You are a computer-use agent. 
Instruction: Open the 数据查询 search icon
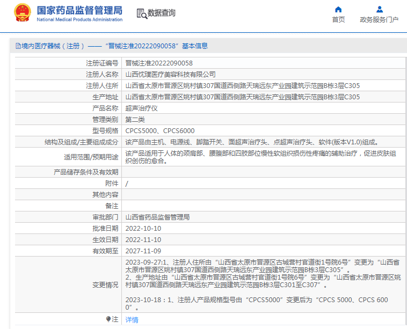tap(142, 13)
